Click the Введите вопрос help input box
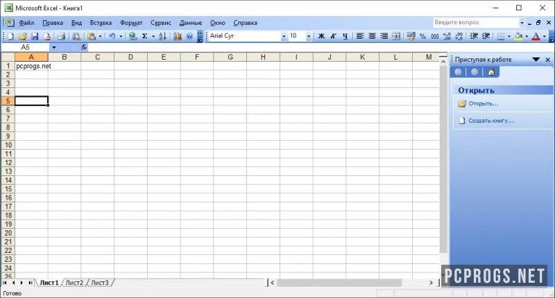 [x=476, y=22]
